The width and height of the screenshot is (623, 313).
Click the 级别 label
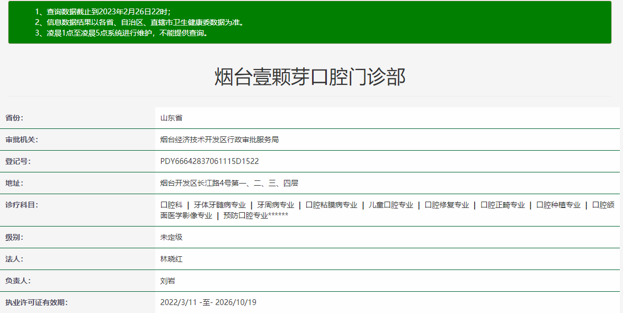(x=14, y=238)
